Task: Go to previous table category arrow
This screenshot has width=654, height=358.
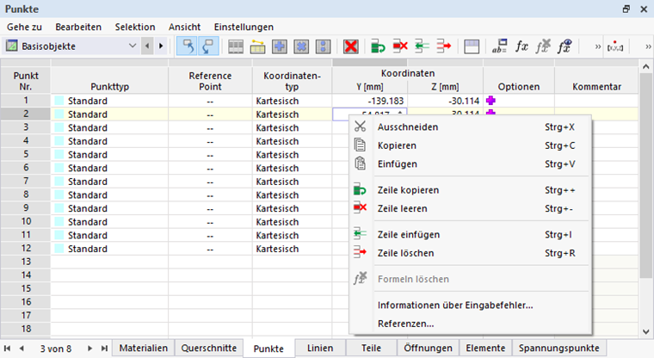Action: tap(147, 46)
